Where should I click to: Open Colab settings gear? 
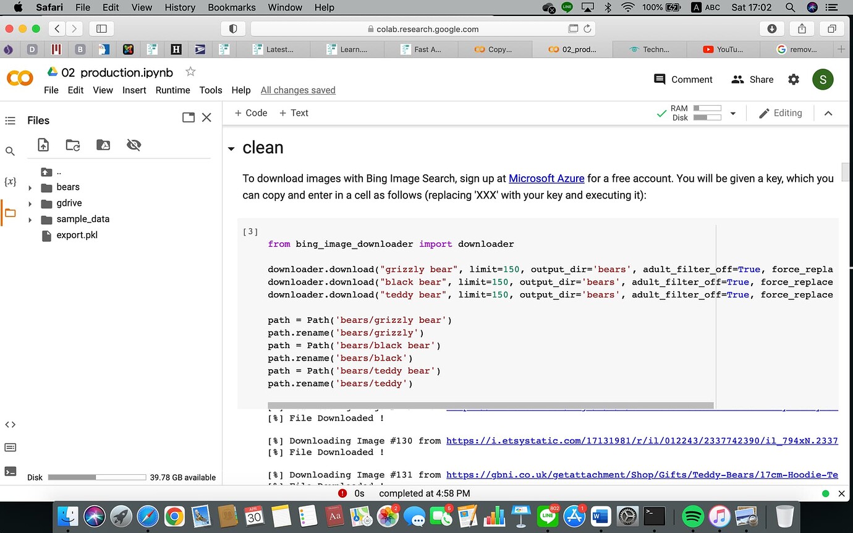click(794, 79)
